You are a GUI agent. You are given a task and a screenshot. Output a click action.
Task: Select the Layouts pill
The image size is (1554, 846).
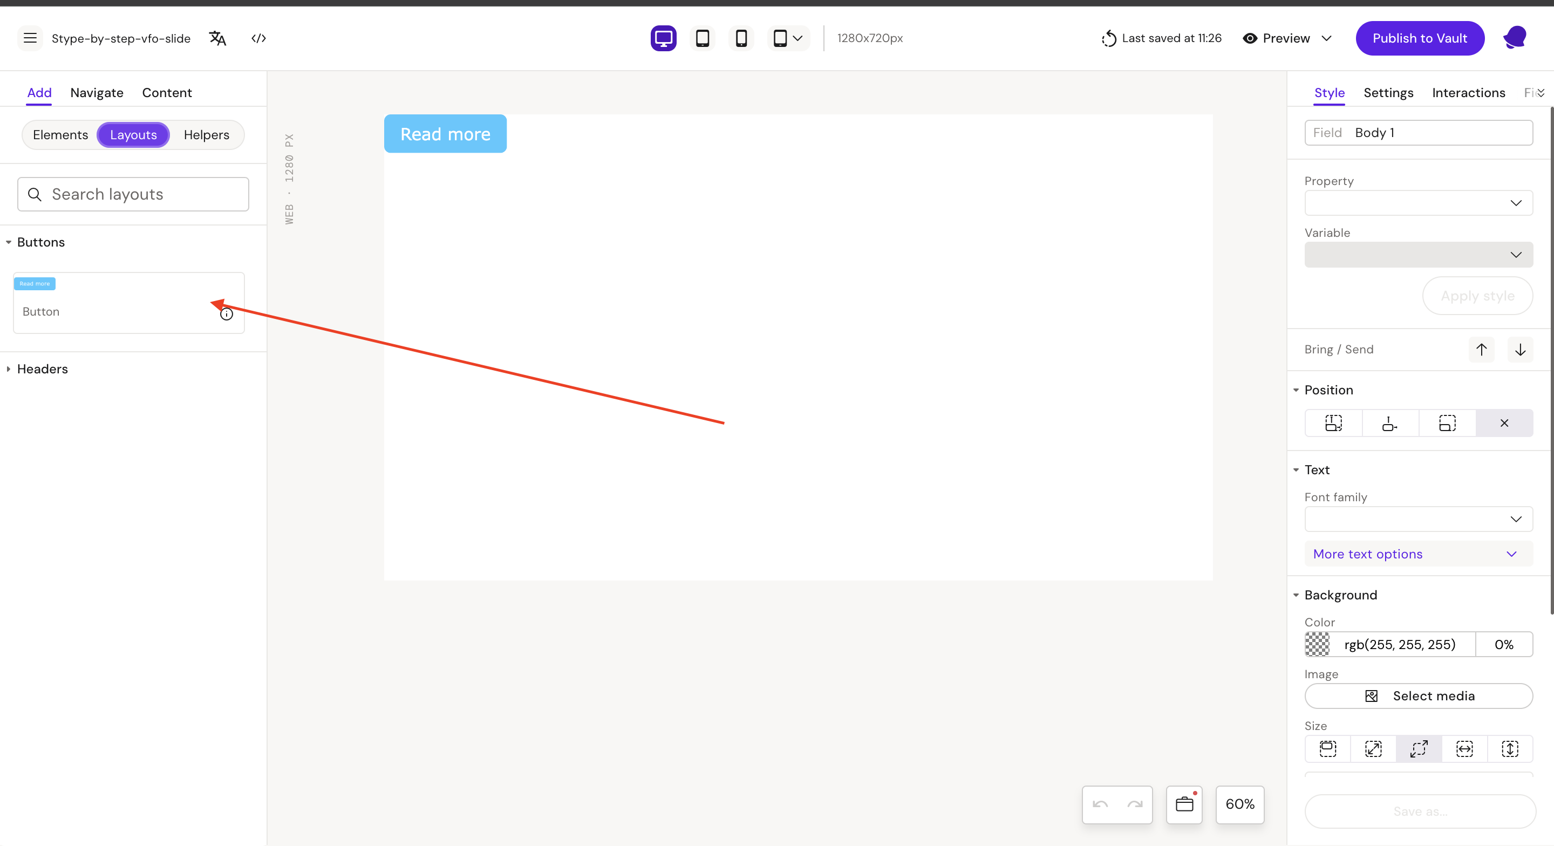pyautogui.click(x=133, y=135)
